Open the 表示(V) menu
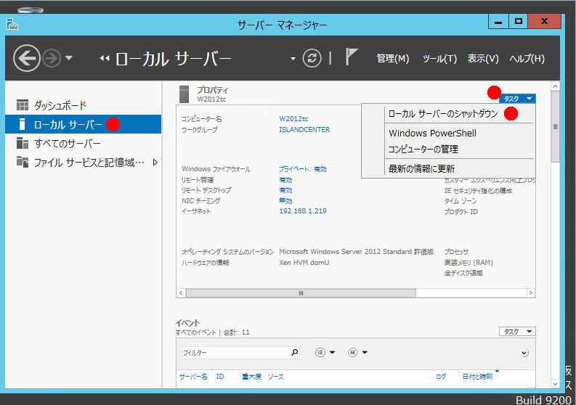Viewport: 576px width, 405px height. click(483, 58)
